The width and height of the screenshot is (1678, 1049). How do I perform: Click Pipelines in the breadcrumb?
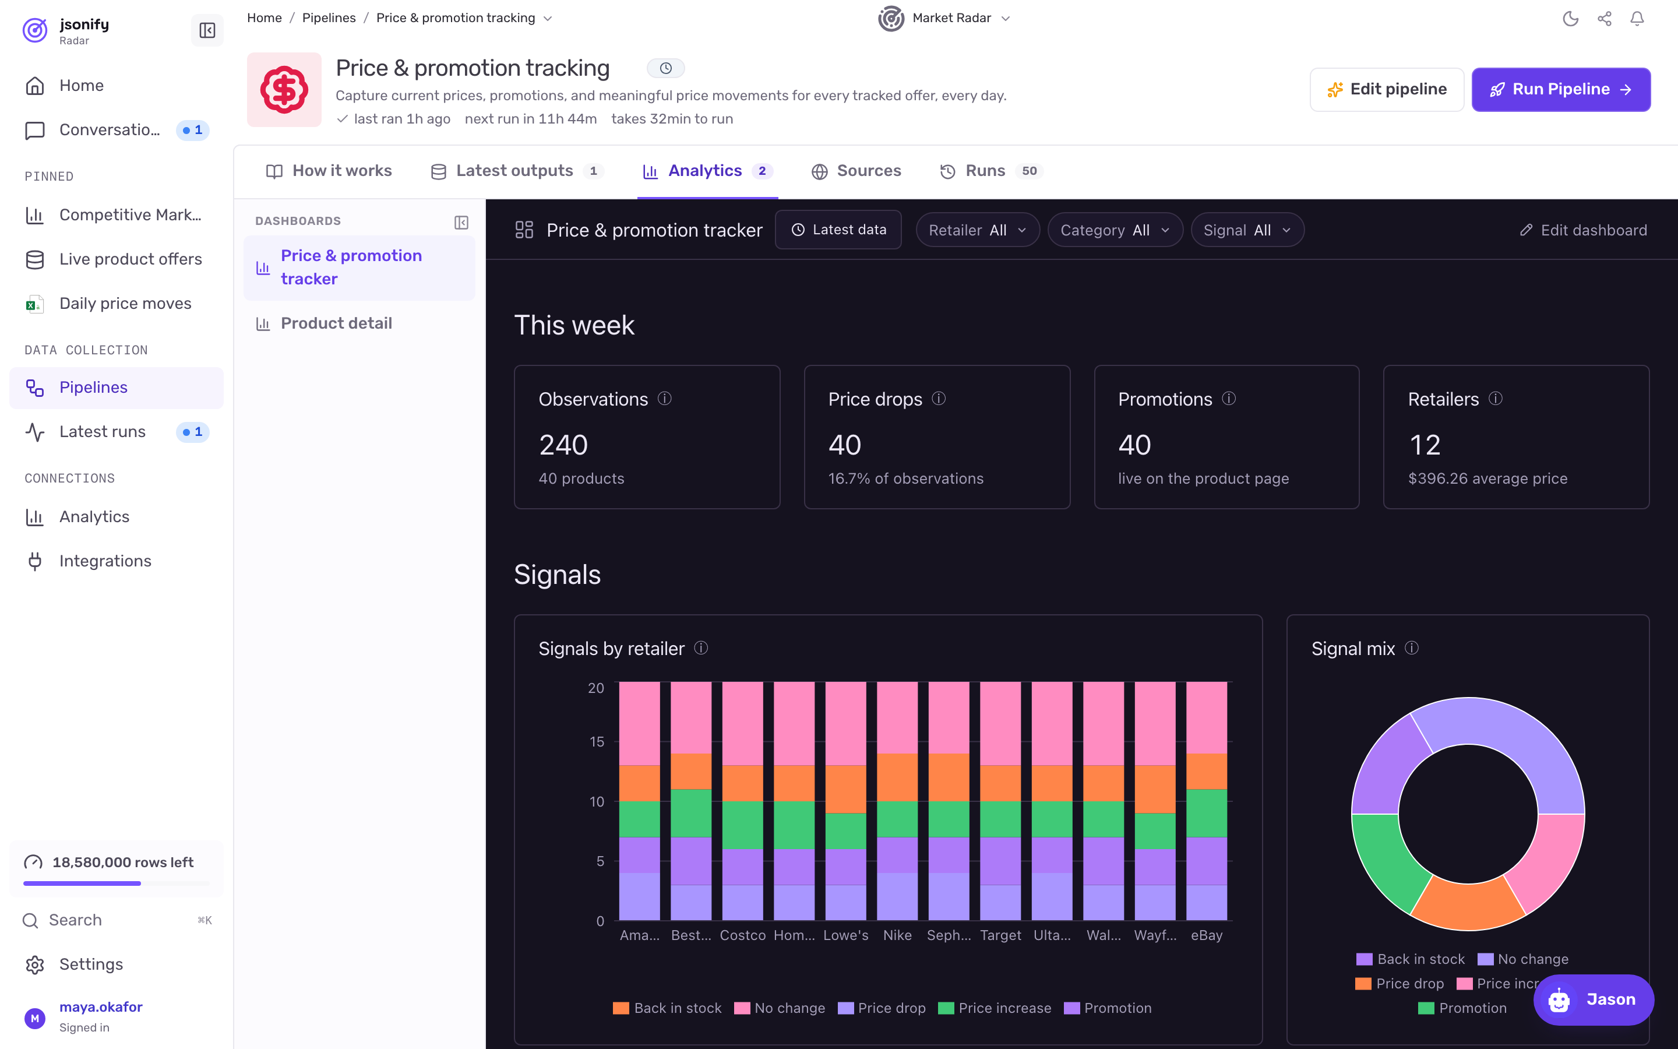329,18
